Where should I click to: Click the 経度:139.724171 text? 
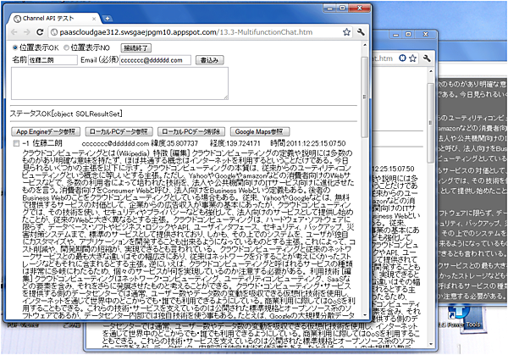pyautogui.click(x=235, y=143)
